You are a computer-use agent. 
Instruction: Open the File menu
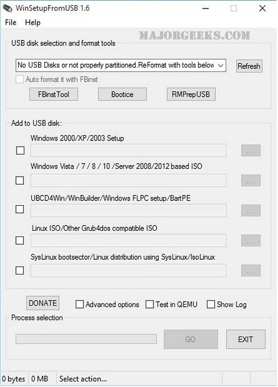click(x=11, y=23)
